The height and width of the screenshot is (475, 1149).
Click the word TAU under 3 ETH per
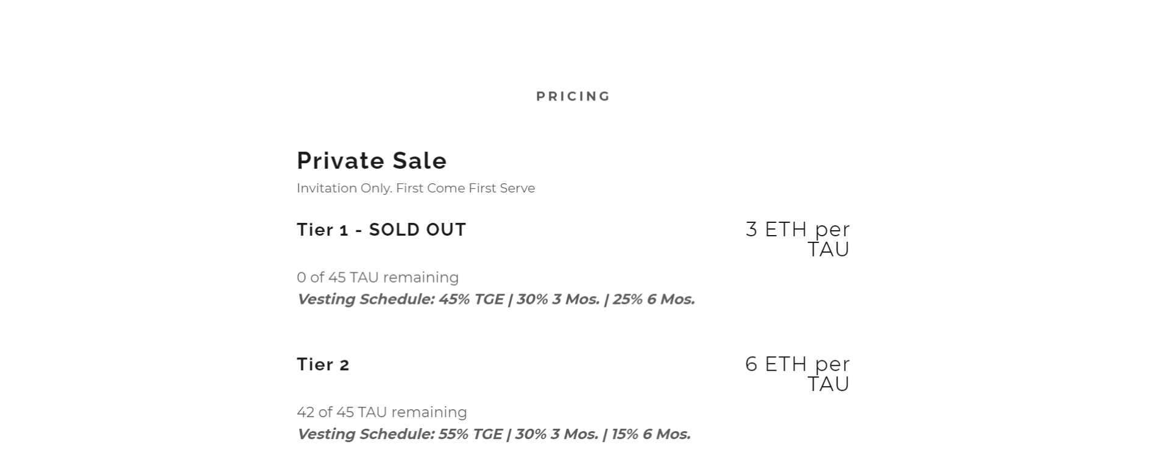pyautogui.click(x=829, y=250)
